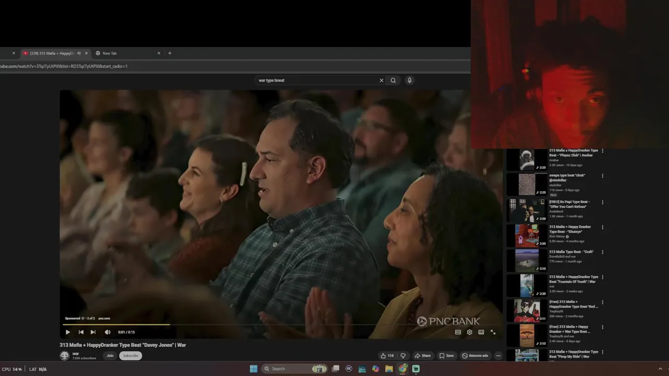This screenshot has height=376, width=669.
Task: Open 'Offer You Can't Refuse' video thumbnail
Action: 526,210
